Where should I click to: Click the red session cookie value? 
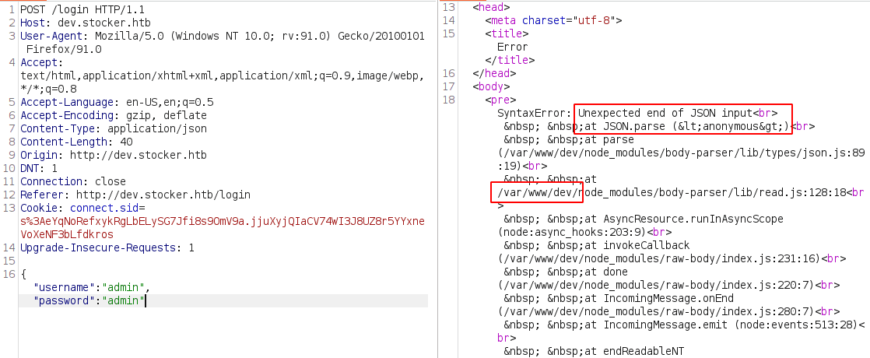[222, 221]
